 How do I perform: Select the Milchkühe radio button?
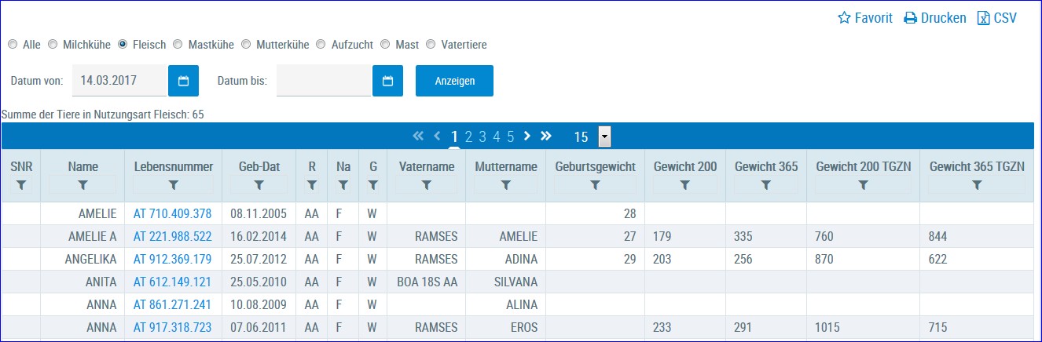point(53,45)
